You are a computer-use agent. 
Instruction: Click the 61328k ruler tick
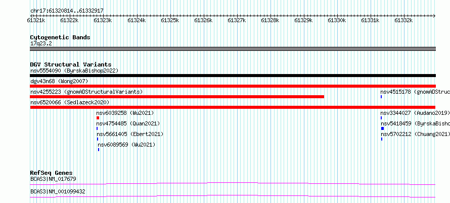click(270, 20)
